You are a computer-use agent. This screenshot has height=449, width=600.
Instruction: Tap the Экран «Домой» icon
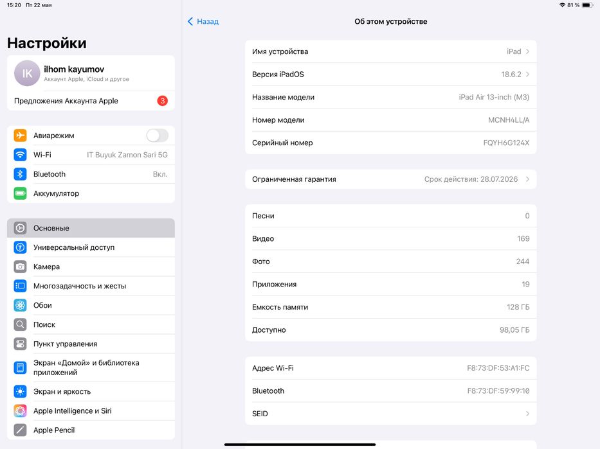(x=21, y=367)
